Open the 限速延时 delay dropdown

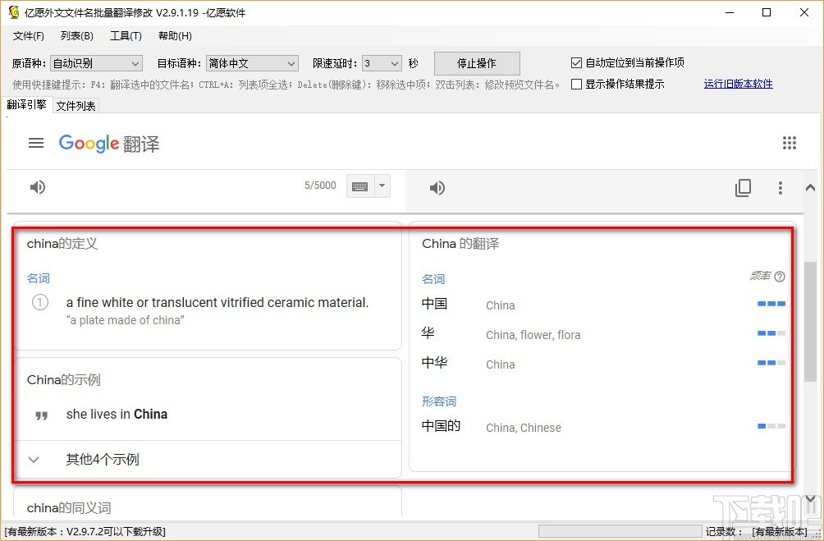[x=382, y=63]
